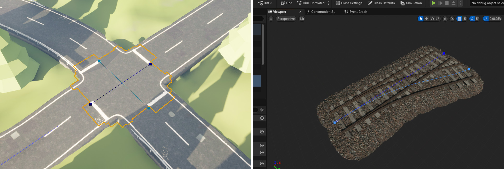
Task: Open the Diff dropdown
Action: click(265, 3)
